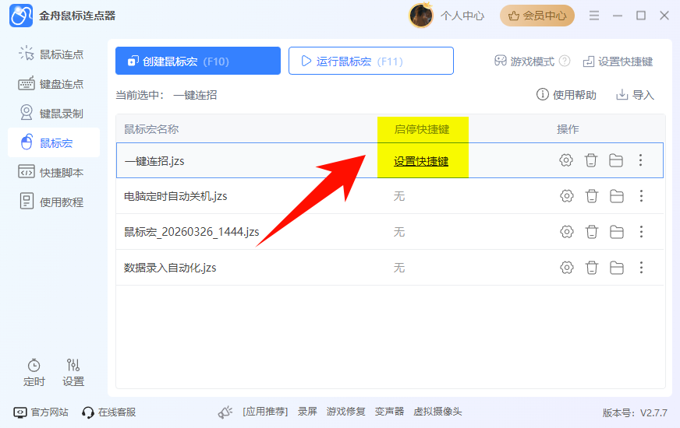This screenshot has width=680, height=428.
Task: Switch to 快捷脚本 in the sidebar
Action: [54, 172]
